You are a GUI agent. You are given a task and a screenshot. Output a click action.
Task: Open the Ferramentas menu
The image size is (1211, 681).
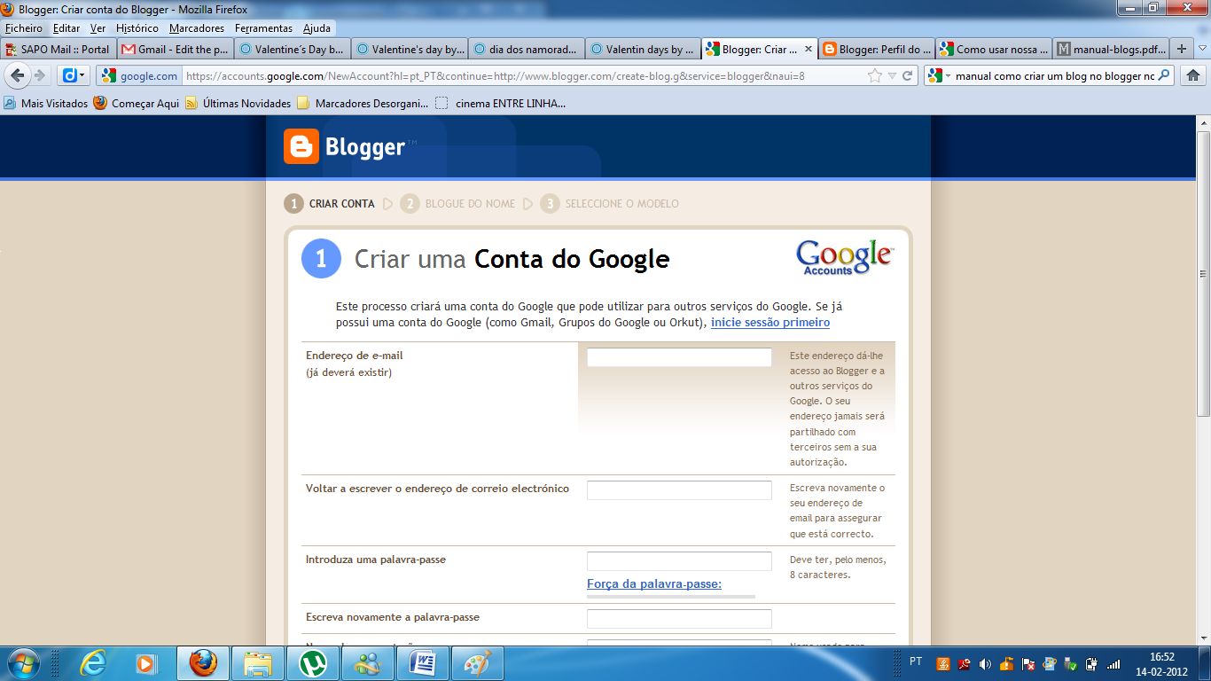(263, 28)
